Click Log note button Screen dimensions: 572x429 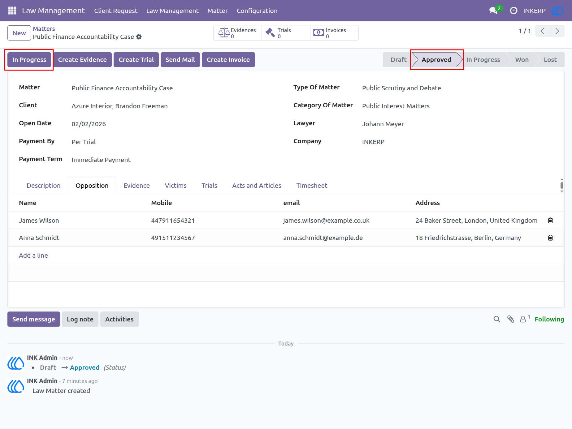(80, 319)
